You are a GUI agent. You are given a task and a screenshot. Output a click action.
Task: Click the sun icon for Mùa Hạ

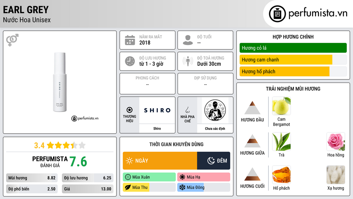click(x=182, y=177)
